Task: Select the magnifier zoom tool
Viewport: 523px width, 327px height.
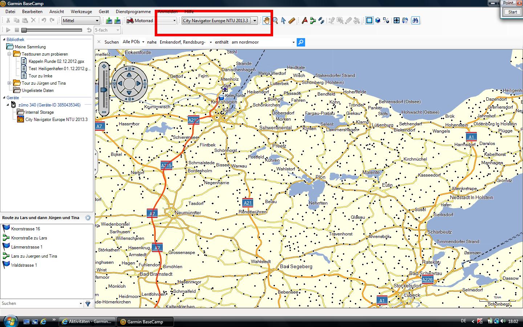Action: 275,21
